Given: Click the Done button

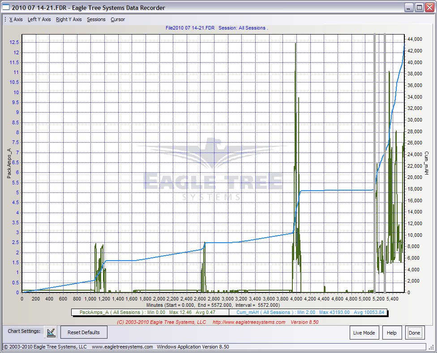Looking at the screenshot, I should pyautogui.click(x=414, y=333).
